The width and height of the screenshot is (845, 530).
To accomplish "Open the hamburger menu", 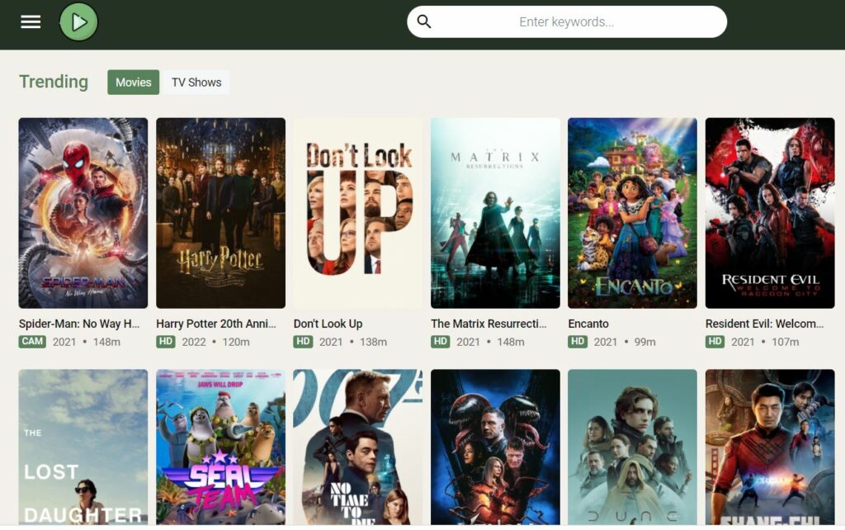I will (31, 22).
